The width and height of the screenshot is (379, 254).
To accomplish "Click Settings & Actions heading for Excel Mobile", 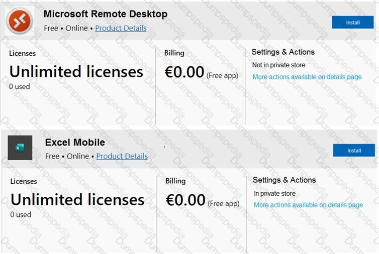I will coord(284,180).
